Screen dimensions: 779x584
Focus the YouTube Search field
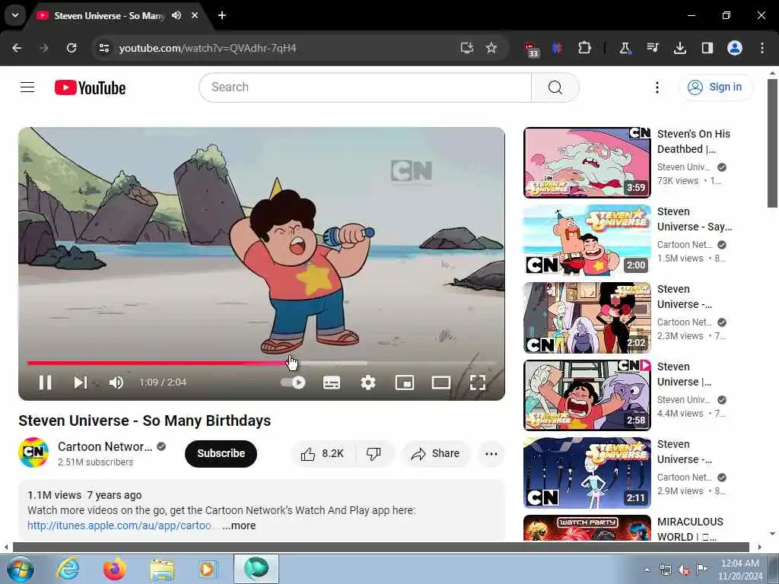point(365,87)
